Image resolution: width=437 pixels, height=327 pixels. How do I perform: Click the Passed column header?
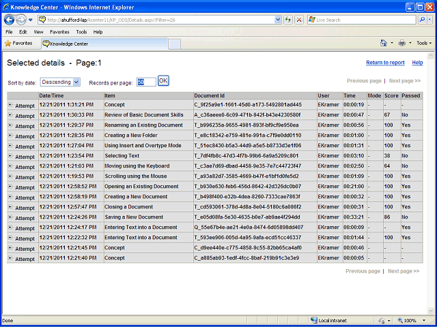(x=411, y=95)
